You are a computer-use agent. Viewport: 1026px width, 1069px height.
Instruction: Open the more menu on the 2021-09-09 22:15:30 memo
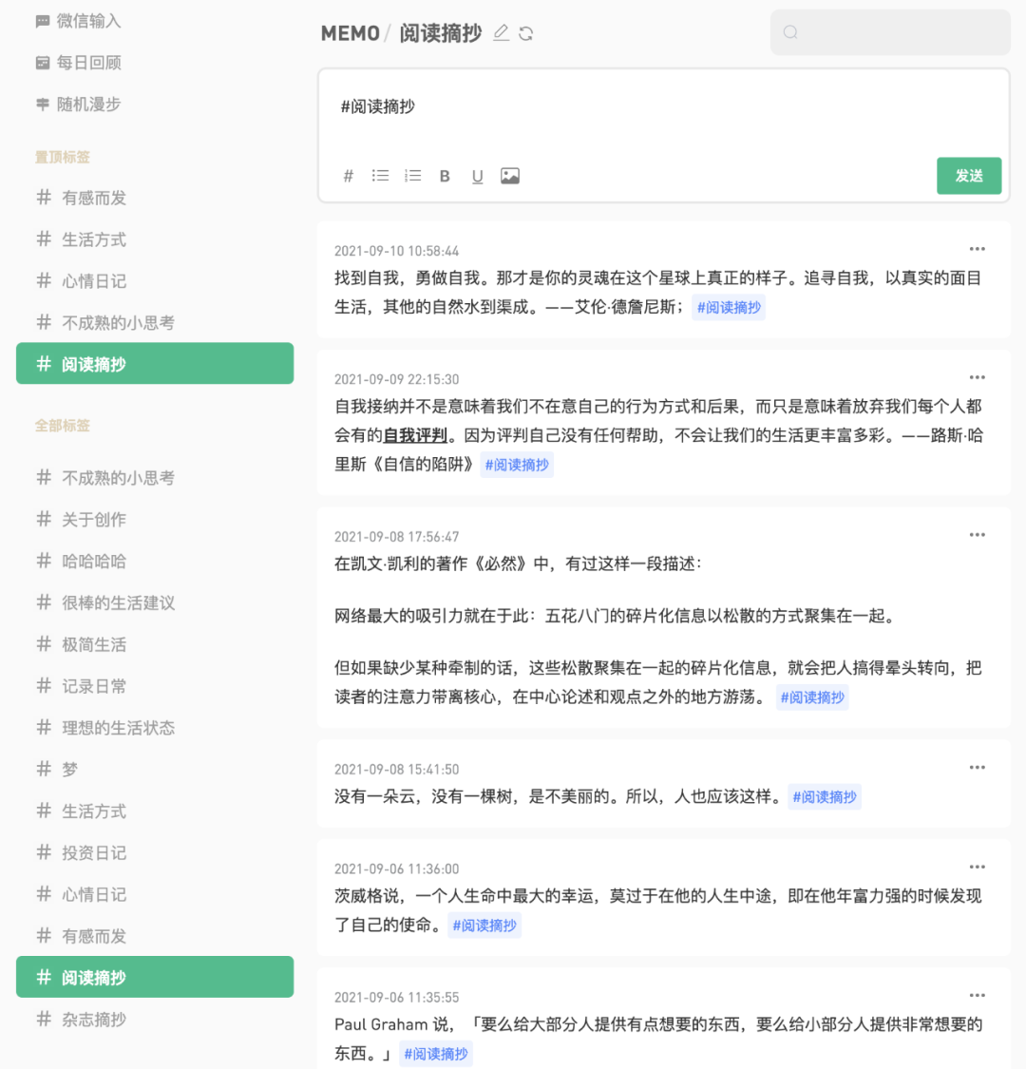(x=977, y=377)
